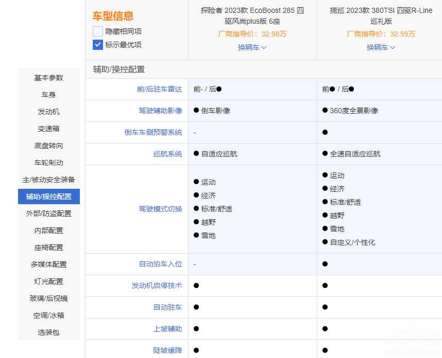Open 多媒体配置 section
This screenshot has width=442, height=358.
49,264
